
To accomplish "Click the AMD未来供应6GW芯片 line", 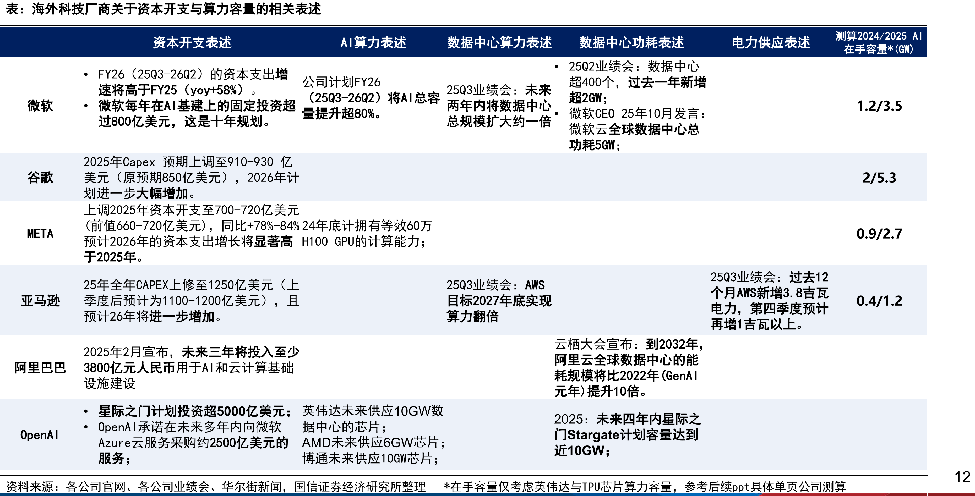I will pos(374,443).
